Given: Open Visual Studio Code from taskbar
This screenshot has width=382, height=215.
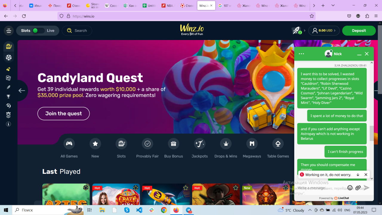Looking at the screenshot, I should (139, 210).
